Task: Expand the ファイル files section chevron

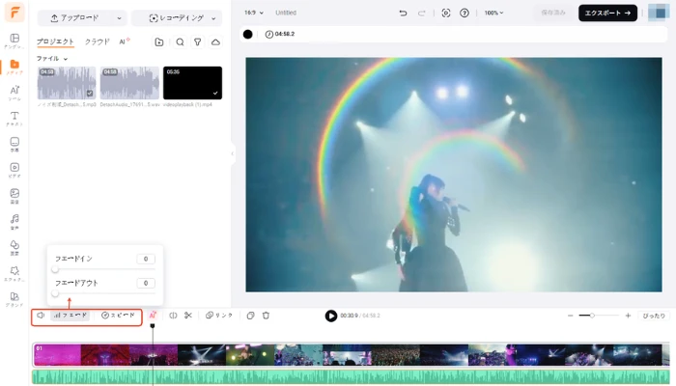Action: click(66, 59)
